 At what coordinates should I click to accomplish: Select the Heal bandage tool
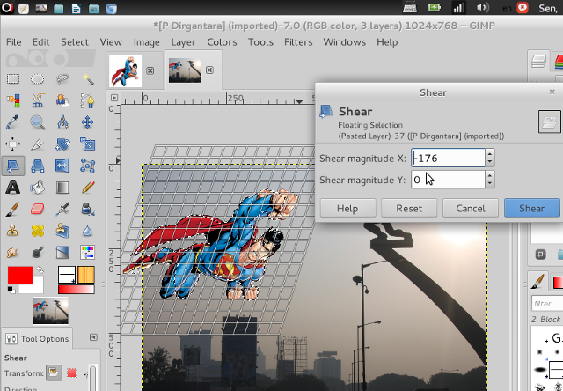pyautogui.click(x=37, y=231)
